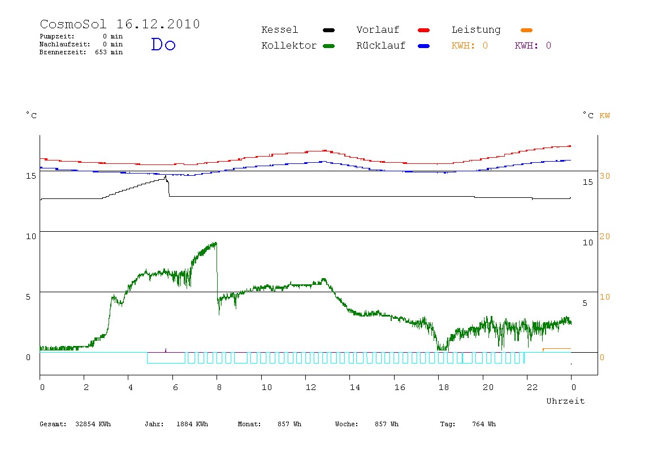Select the "32854 KWh" total value
The height and width of the screenshot is (459, 649).
pyautogui.click(x=93, y=424)
